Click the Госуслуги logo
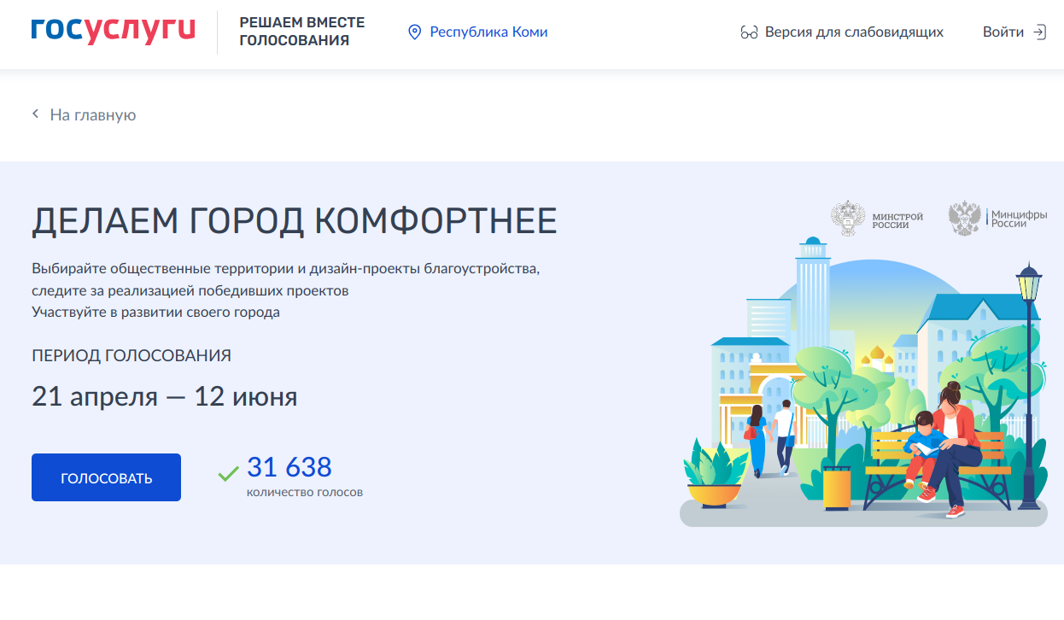1064x620 pixels. pos(113,30)
